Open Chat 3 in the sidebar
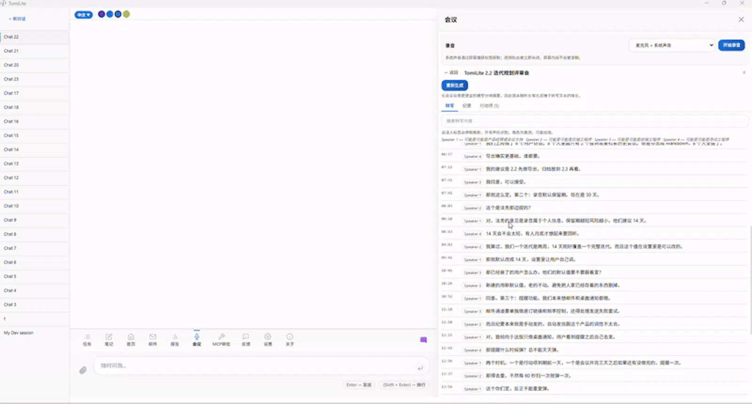 [35, 304]
